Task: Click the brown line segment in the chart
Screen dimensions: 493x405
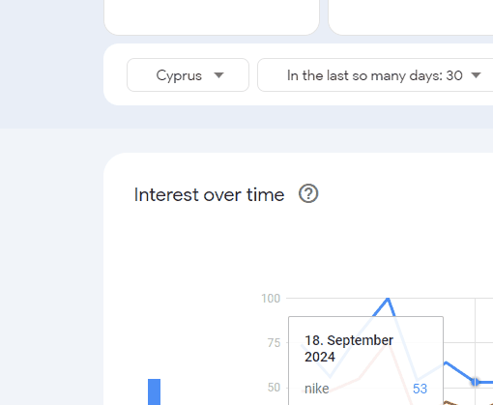Action: (x=451, y=403)
